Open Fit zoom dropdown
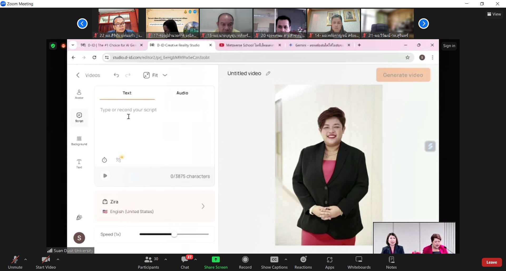Screen dimensions: 506x271 pos(155,75)
